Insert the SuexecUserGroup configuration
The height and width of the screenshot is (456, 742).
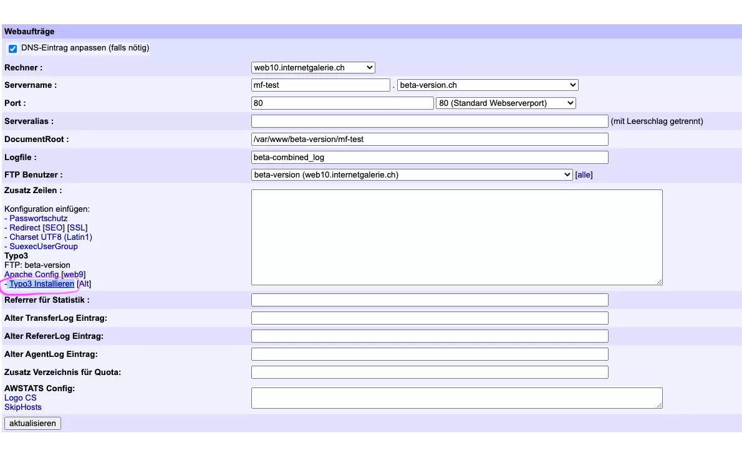44,247
